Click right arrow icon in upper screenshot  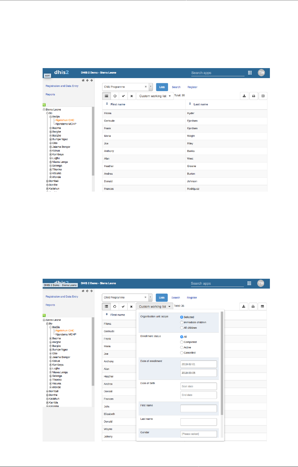(x=92, y=80)
